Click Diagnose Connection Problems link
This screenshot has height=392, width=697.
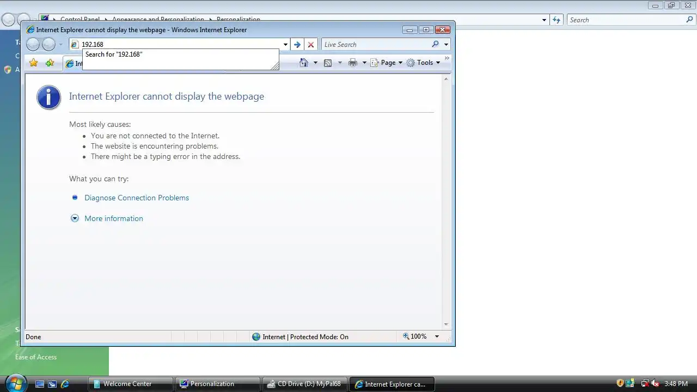coord(137,198)
